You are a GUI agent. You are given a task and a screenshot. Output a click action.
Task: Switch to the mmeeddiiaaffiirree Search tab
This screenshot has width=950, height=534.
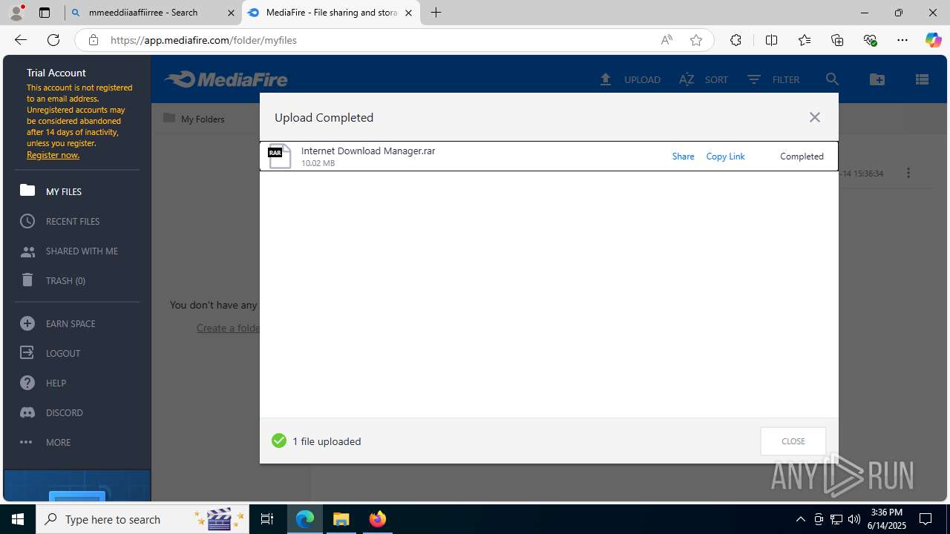(153, 13)
